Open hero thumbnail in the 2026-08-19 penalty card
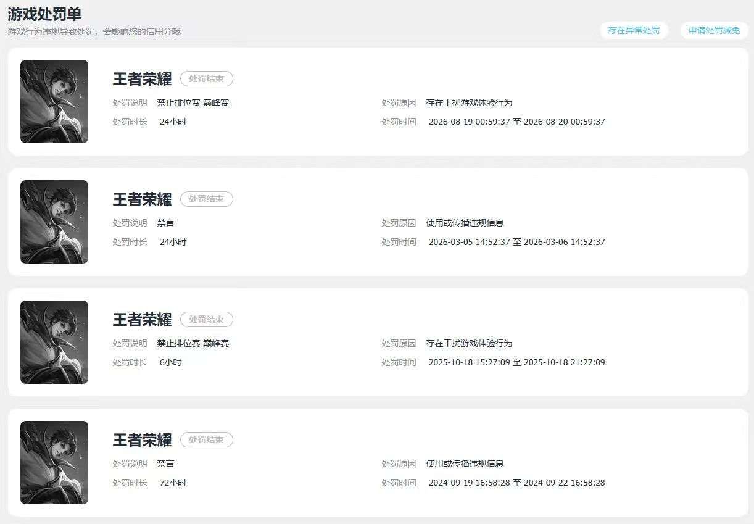This screenshot has width=754, height=524. 54,101
